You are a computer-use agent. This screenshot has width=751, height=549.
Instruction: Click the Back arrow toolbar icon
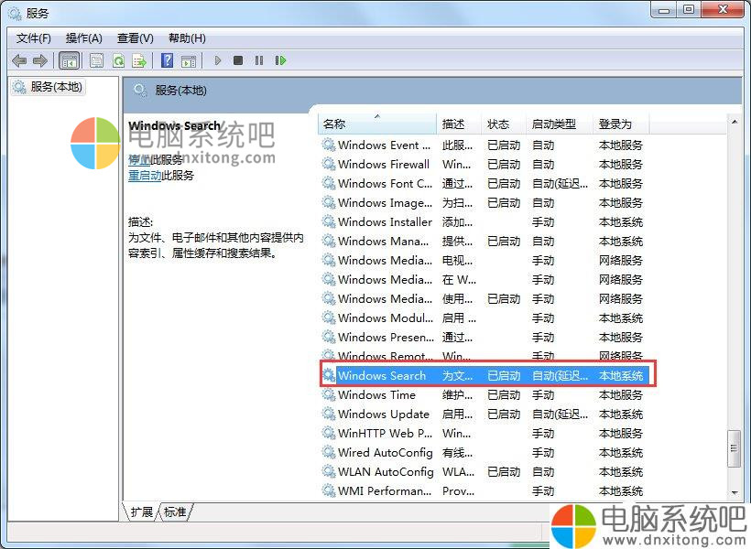pos(19,60)
